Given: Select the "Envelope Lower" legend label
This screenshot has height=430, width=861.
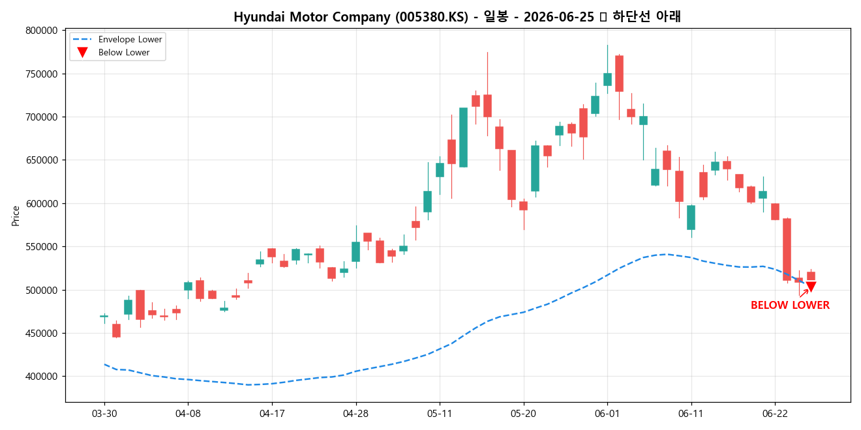Looking at the screenshot, I should pyautogui.click(x=130, y=39).
